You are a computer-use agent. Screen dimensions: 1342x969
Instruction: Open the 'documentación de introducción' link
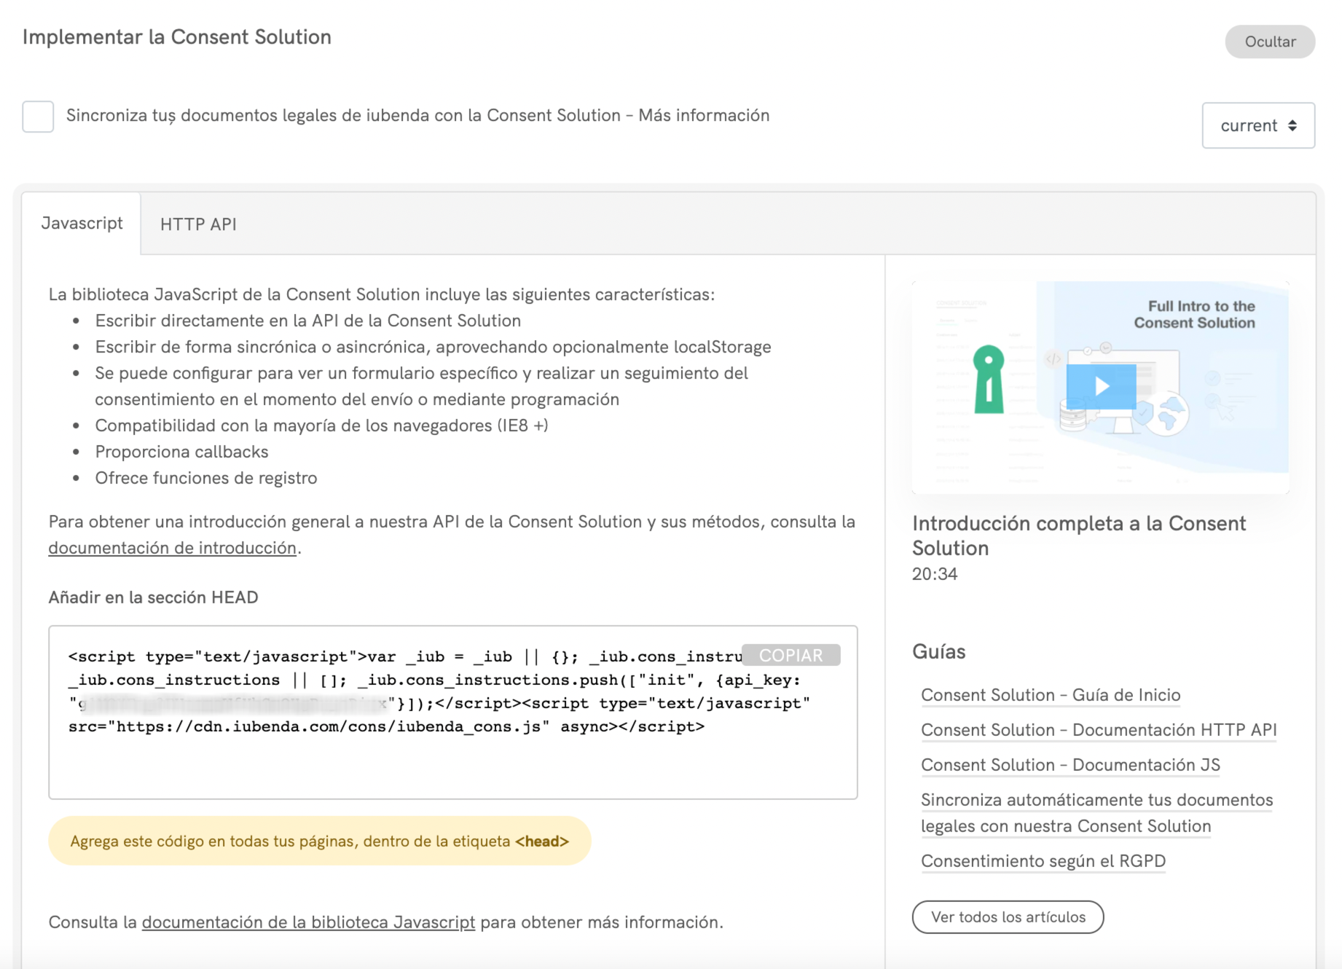[172, 548]
